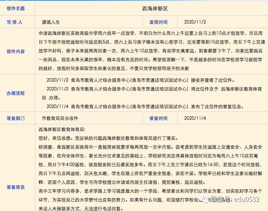This screenshot has height=211, width=268.
Task: Click the 2020/11/4 process entry 发布了此信件的答复信息
Action: click(x=145, y=107)
